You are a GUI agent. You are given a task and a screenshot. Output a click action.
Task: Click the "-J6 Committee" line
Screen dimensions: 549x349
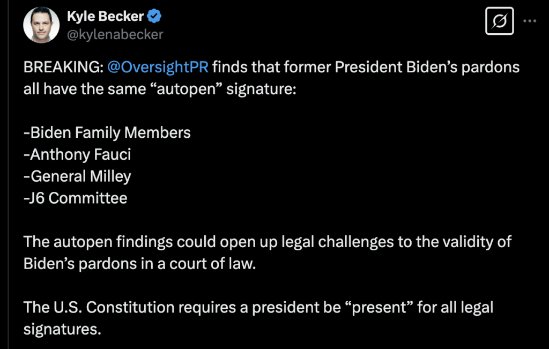[76, 198]
